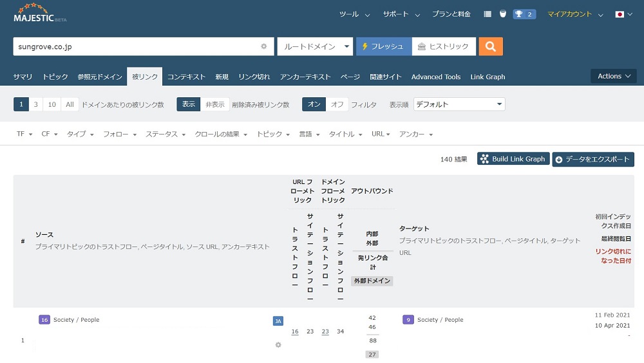Switch index to ヒストリック
Image resolution: width=644 pixels, height=363 pixels.
pos(444,46)
